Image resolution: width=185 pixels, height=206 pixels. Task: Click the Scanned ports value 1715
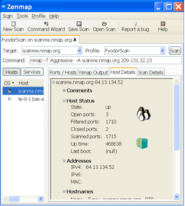click(111, 137)
